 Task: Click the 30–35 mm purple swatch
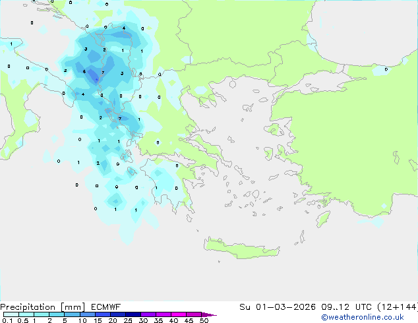(x=148, y=314)
